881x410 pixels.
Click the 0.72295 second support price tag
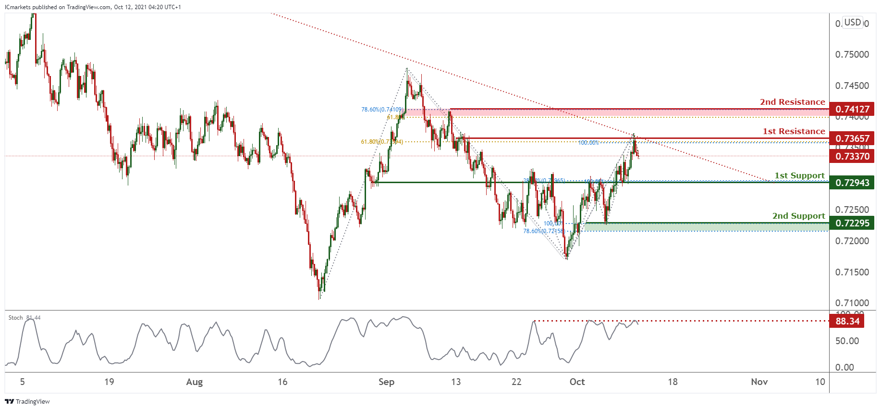[x=852, y=223]
